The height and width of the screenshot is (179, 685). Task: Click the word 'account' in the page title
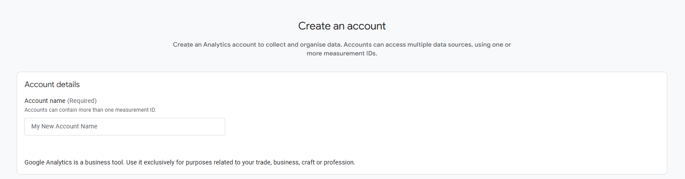[365, 26]
